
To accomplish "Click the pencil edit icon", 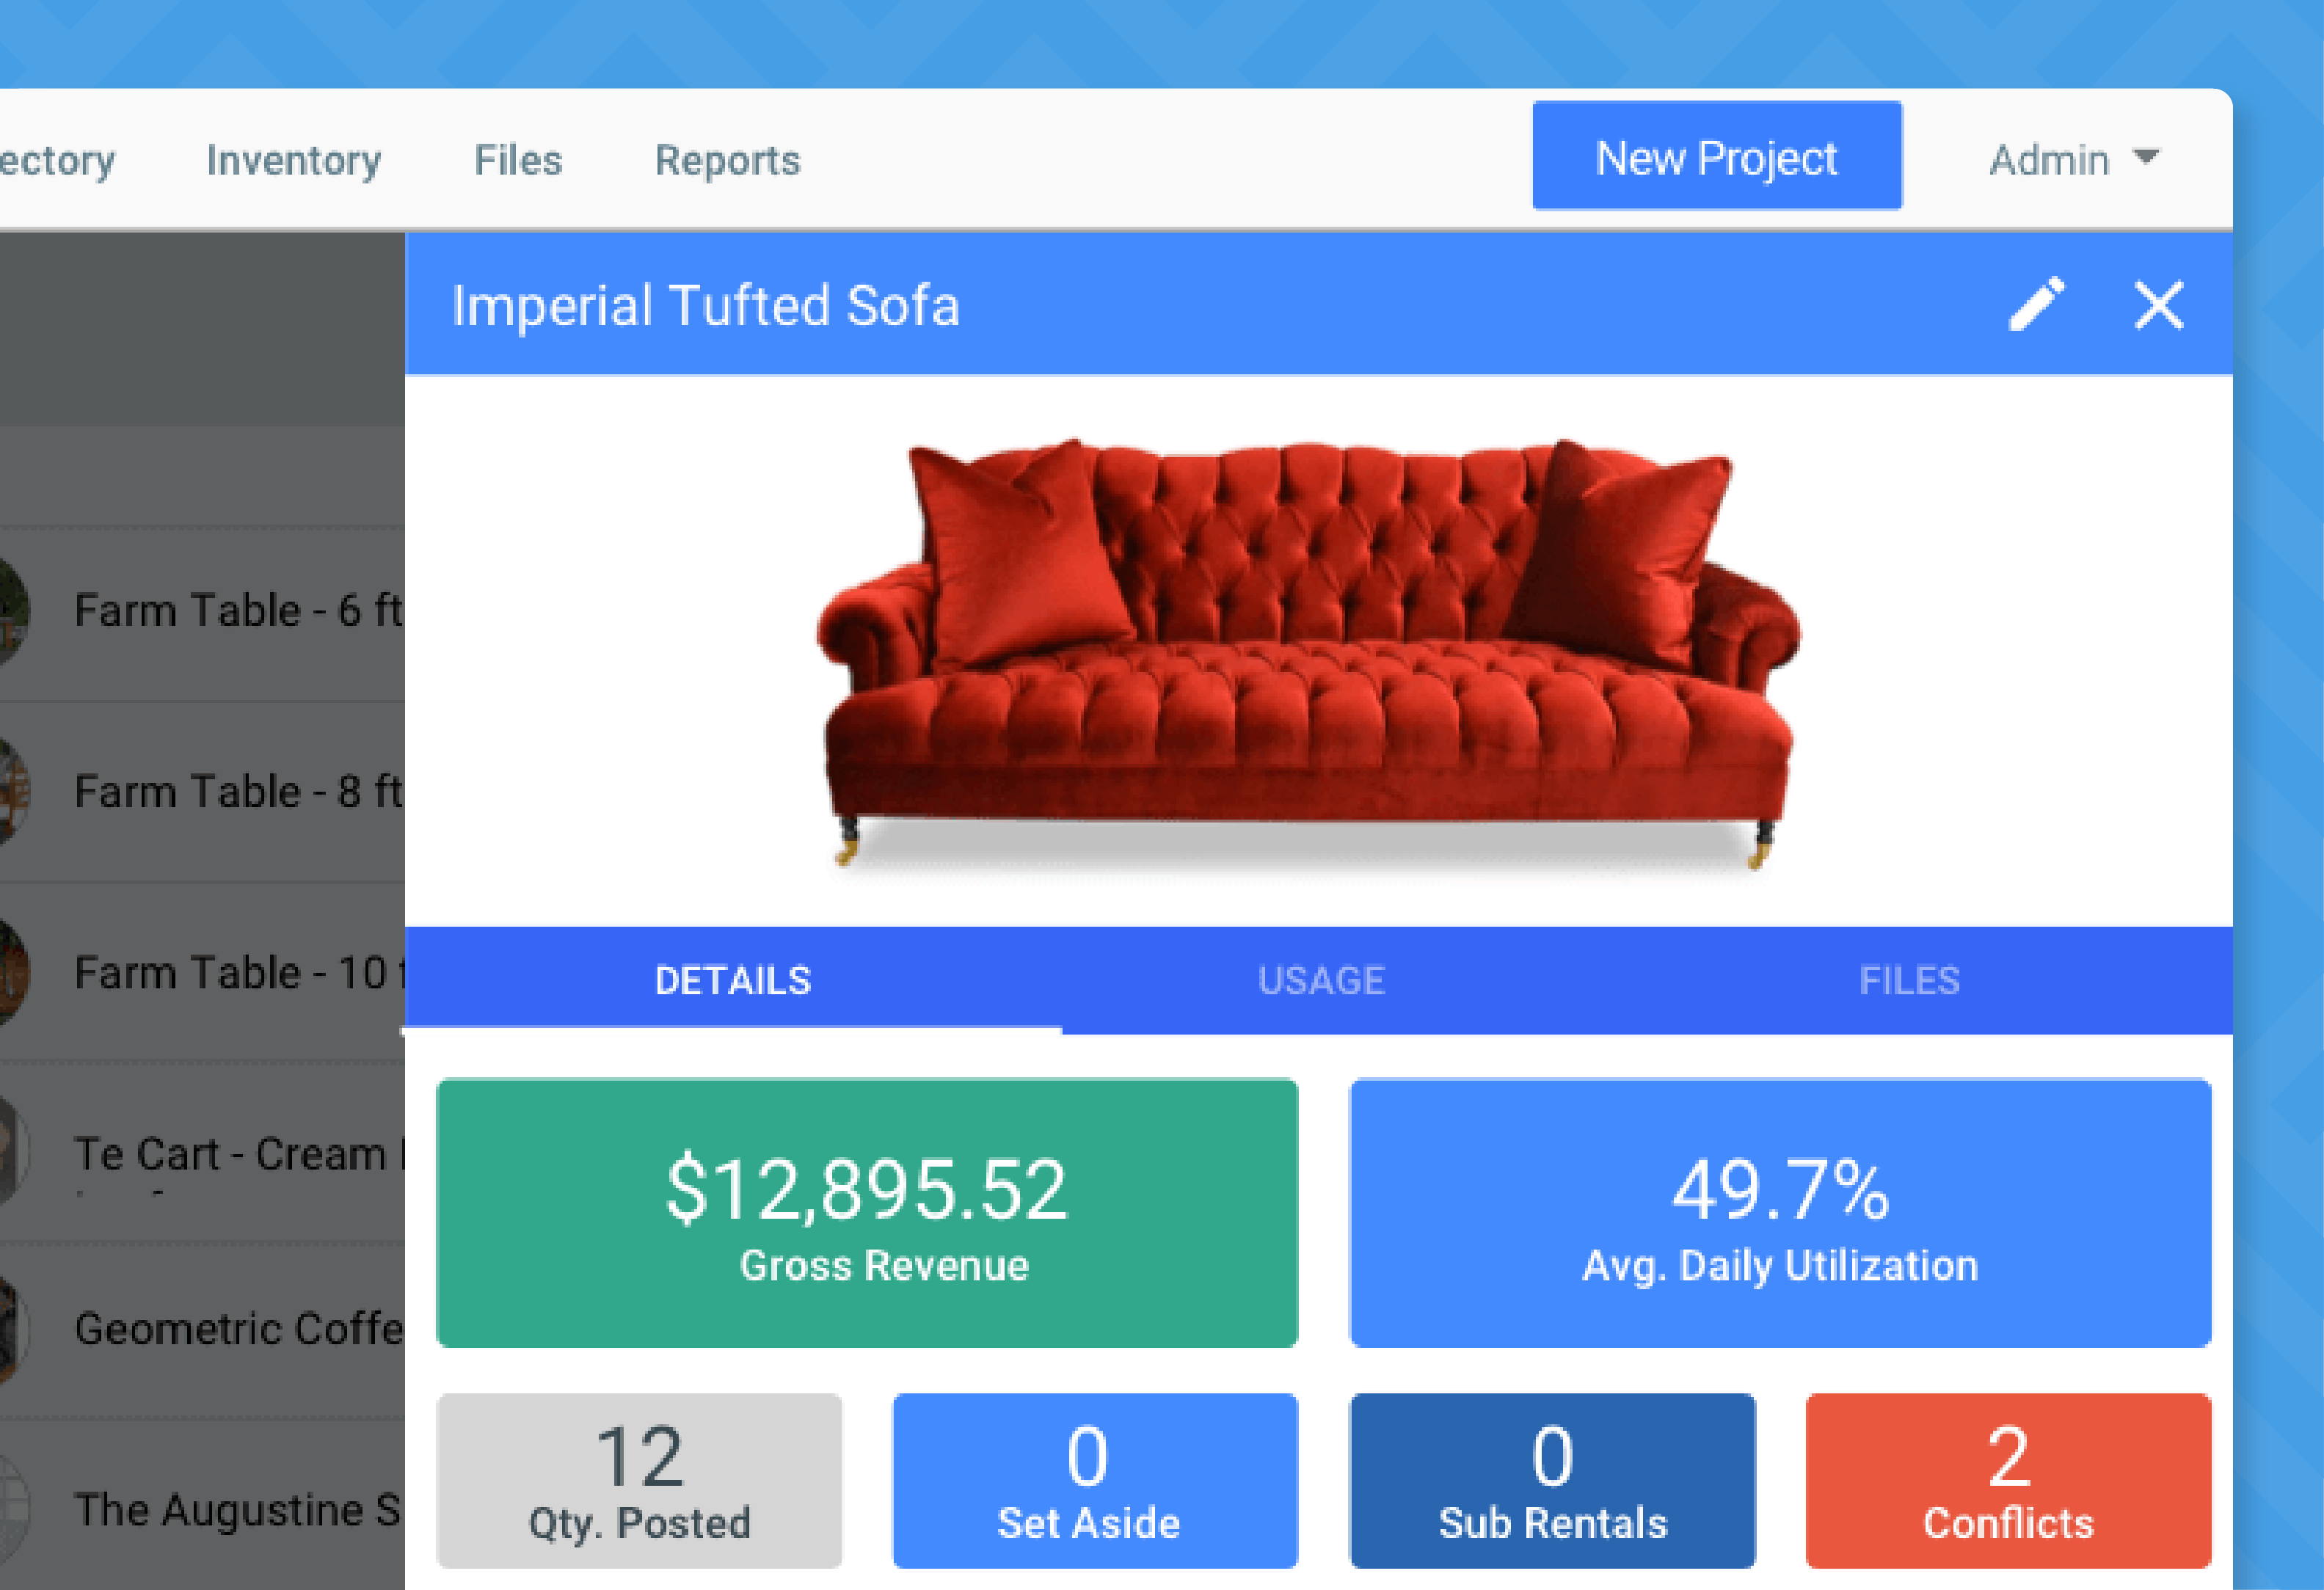I will point(2037,304).
